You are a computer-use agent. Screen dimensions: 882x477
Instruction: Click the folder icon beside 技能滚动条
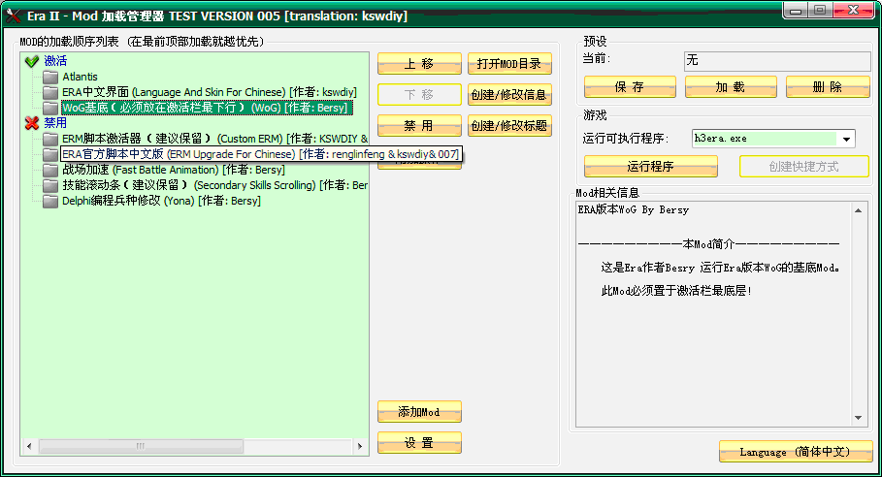(x=50, y=185)
